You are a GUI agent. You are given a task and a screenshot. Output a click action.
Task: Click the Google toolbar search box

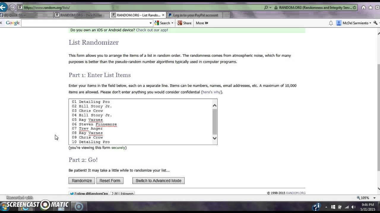[85, 23]
